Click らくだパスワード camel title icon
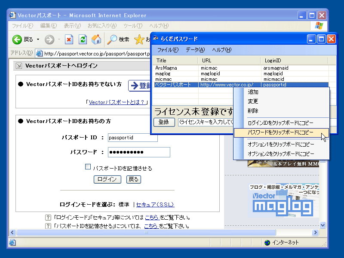Image resolution: width=344 pixels, height=258 pixels. point(156,38)
